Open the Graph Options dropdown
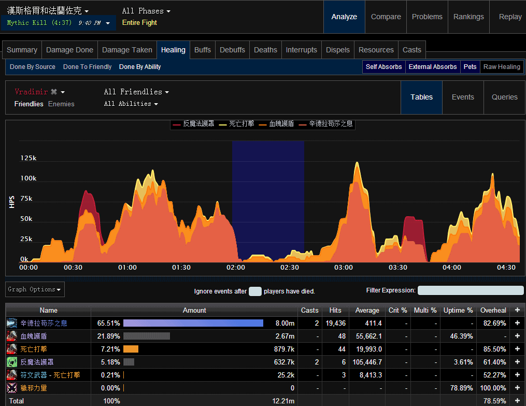526x406 pixels. (35, 289)
